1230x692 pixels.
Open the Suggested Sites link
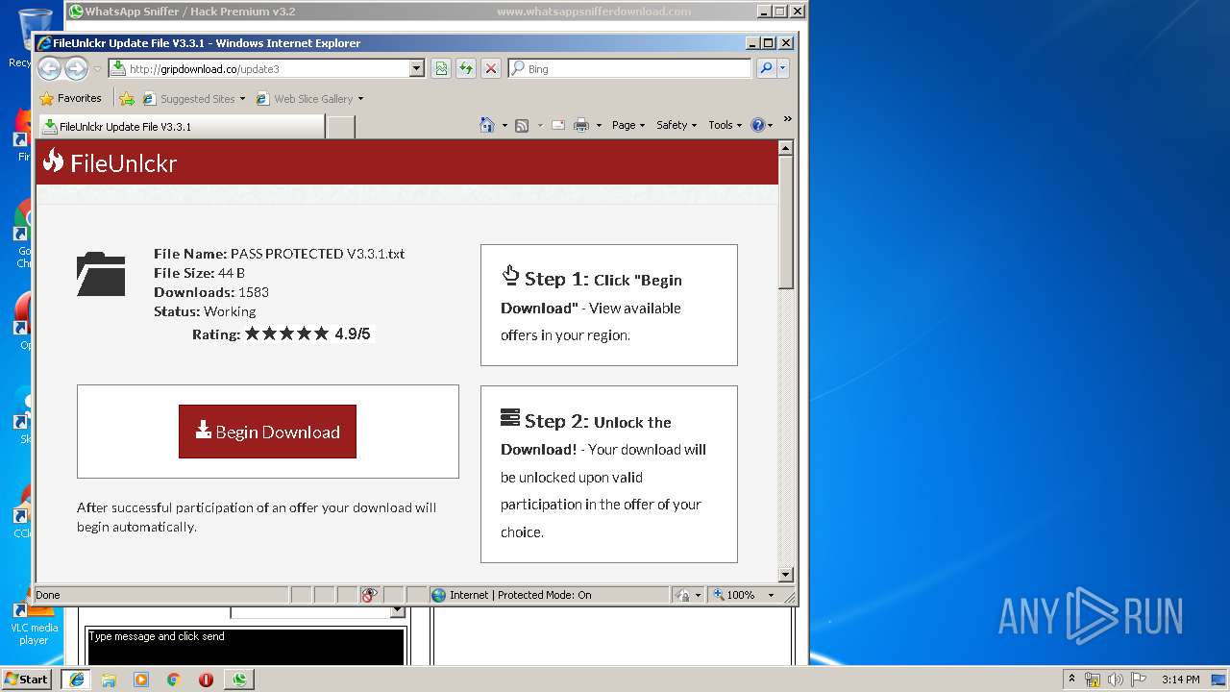(x=193, y=98)
